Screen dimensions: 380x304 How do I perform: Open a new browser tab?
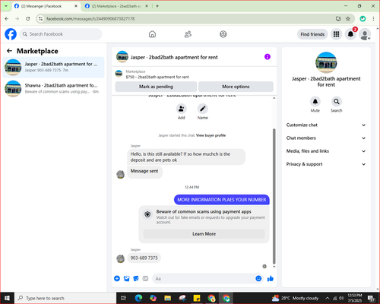(x=157, y=6)
